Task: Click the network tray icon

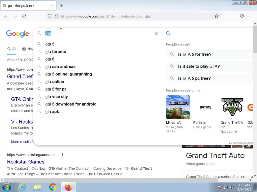Action: (x=226, y=187)
